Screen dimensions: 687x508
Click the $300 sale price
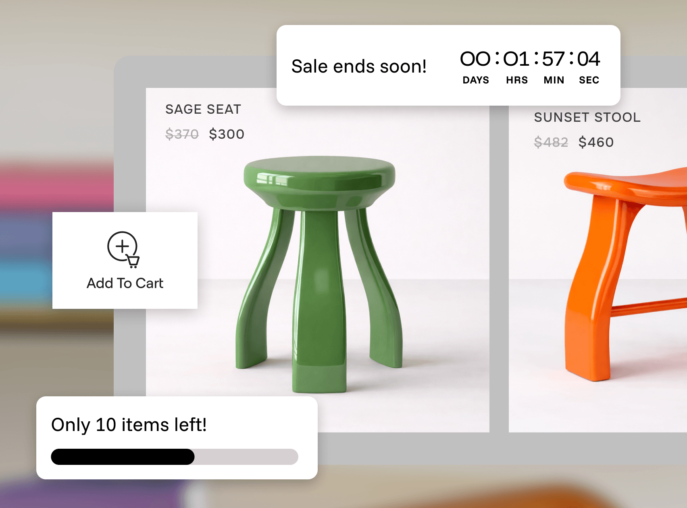[227, 134]
